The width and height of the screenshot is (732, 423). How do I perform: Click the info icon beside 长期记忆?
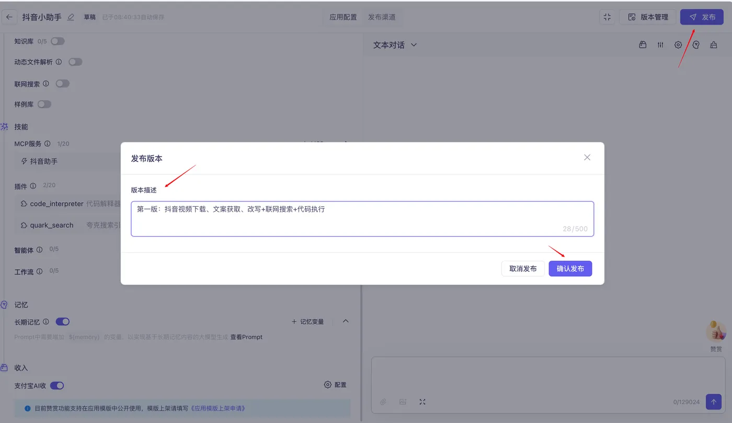click(x=46, y=322)
